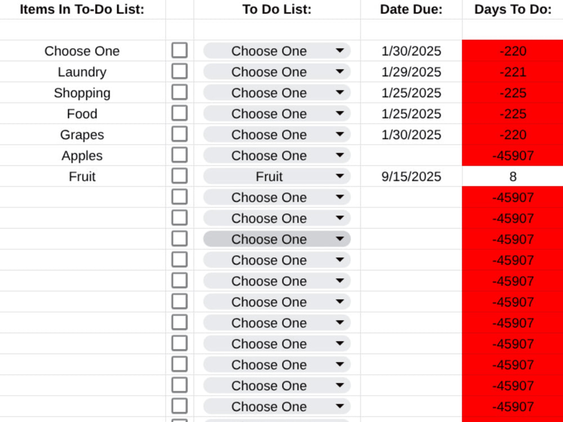Enable the checkbox in the Grapes row

coord(180,134)
